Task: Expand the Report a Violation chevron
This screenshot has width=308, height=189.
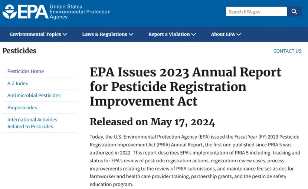Action: (193, 34)
